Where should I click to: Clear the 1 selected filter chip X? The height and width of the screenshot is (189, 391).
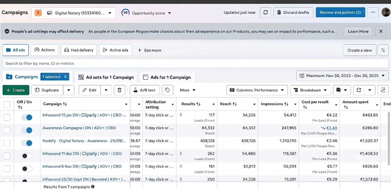[65, 77]
